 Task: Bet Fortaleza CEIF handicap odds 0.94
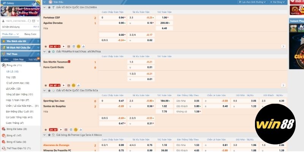[x=112, y=17]
